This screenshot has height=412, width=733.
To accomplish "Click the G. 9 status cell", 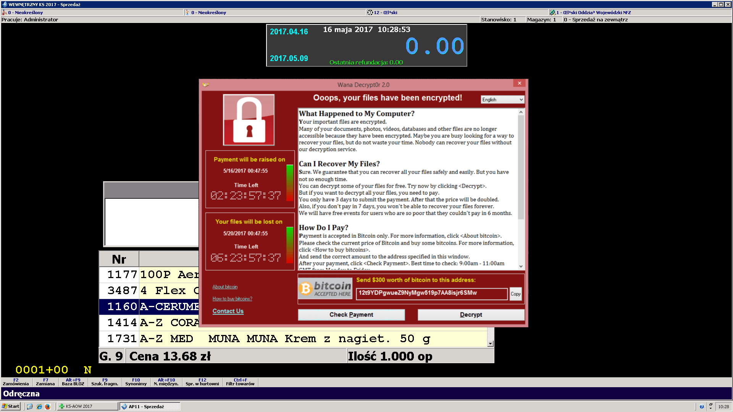I will coord(111,356).
